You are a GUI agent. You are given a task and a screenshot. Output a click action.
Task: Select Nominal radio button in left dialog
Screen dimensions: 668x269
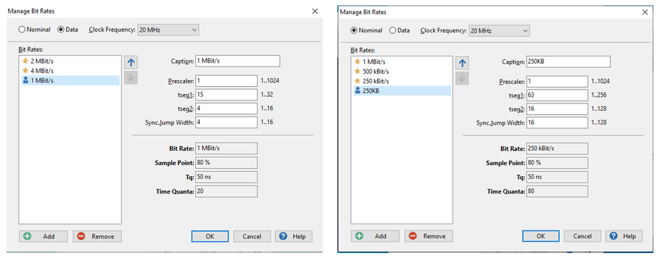click(22, 29)
